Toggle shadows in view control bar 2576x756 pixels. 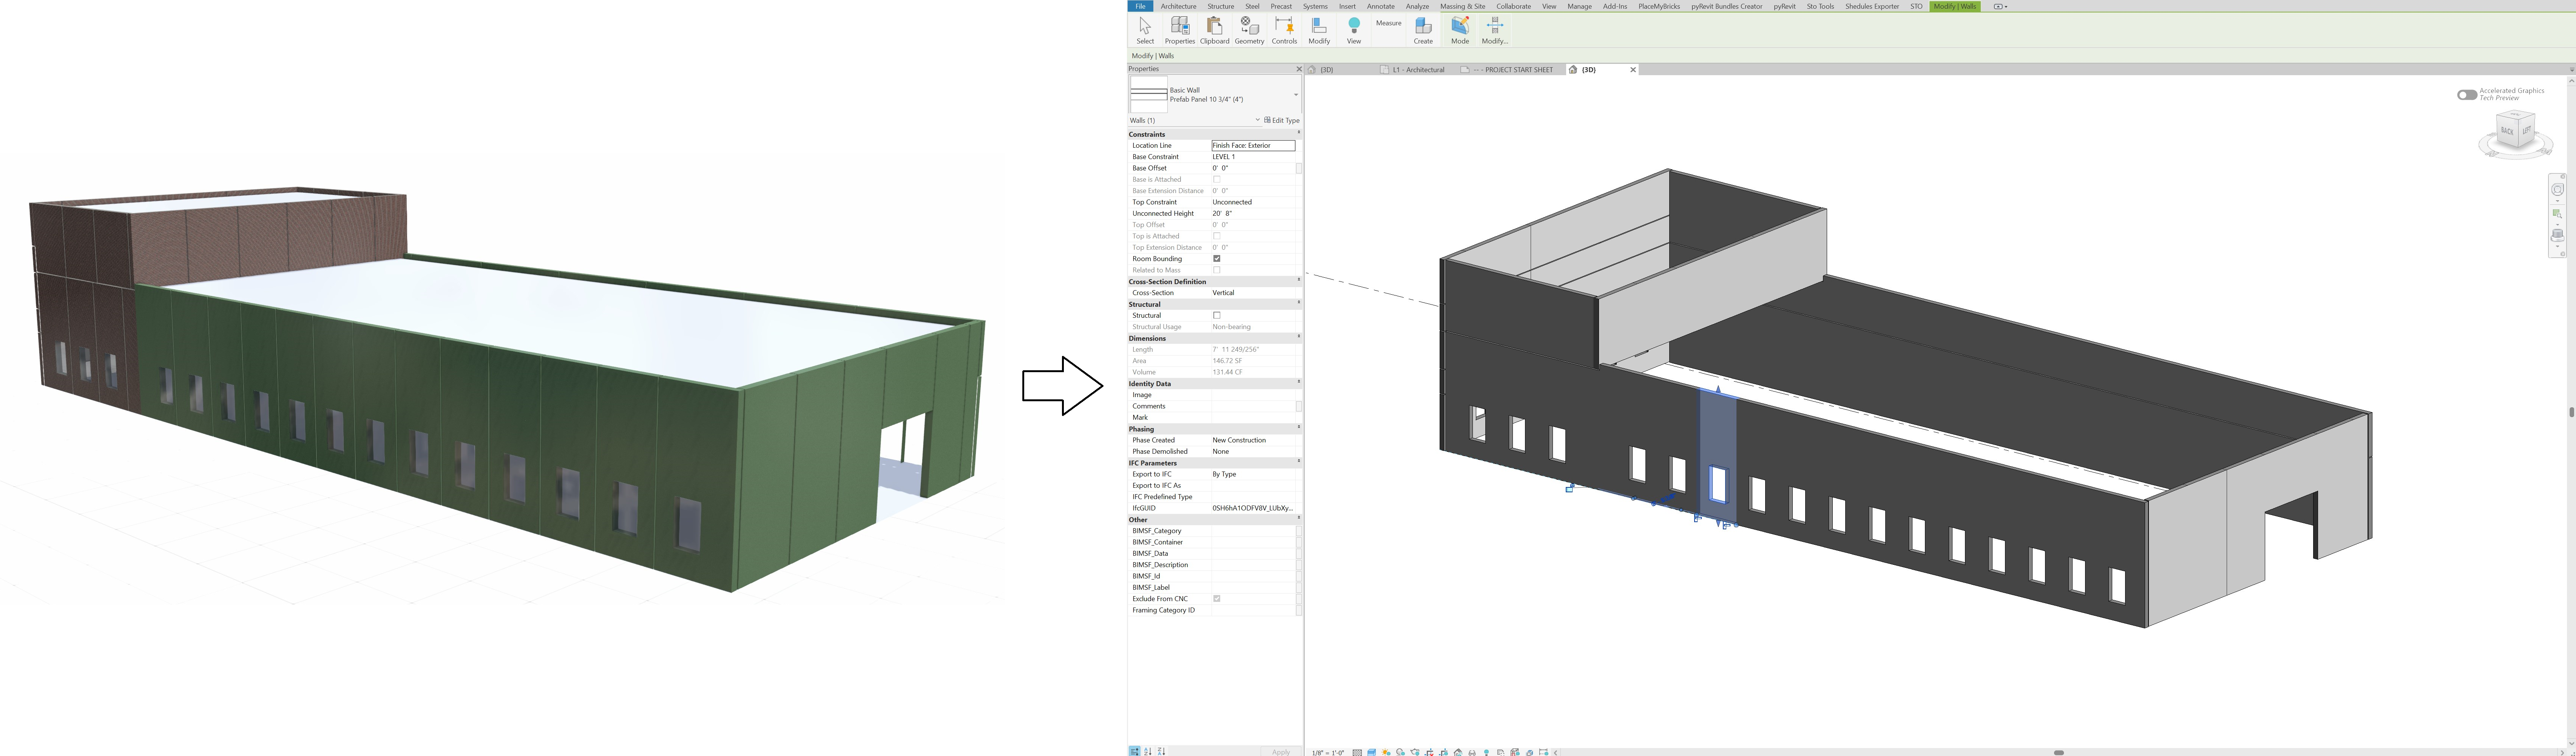(x=1401, y=752)
